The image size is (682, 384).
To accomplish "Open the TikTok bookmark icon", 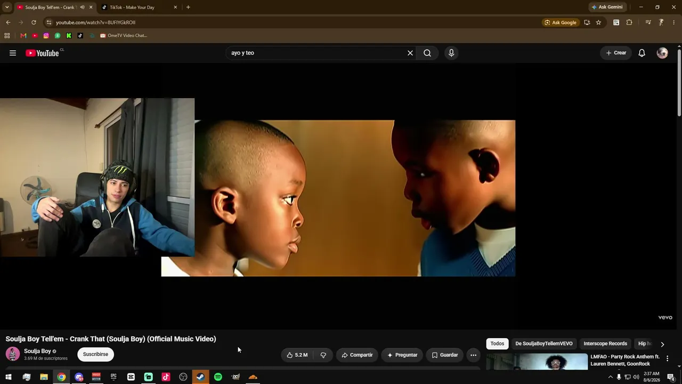I will point(80,36).
